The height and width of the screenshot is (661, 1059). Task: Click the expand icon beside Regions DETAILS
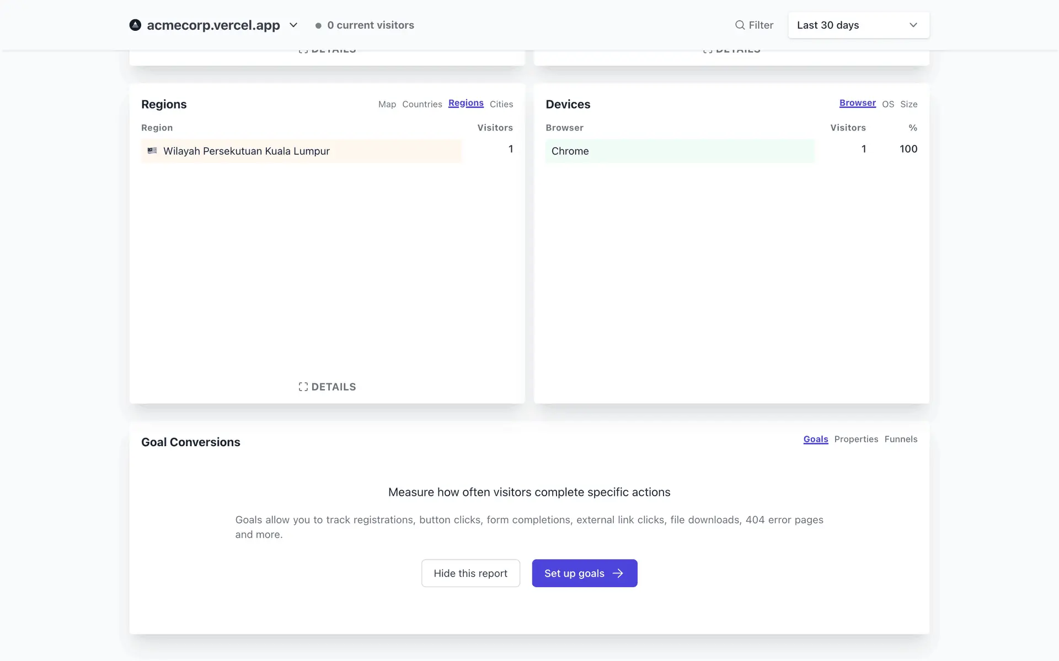coord(303,387)
